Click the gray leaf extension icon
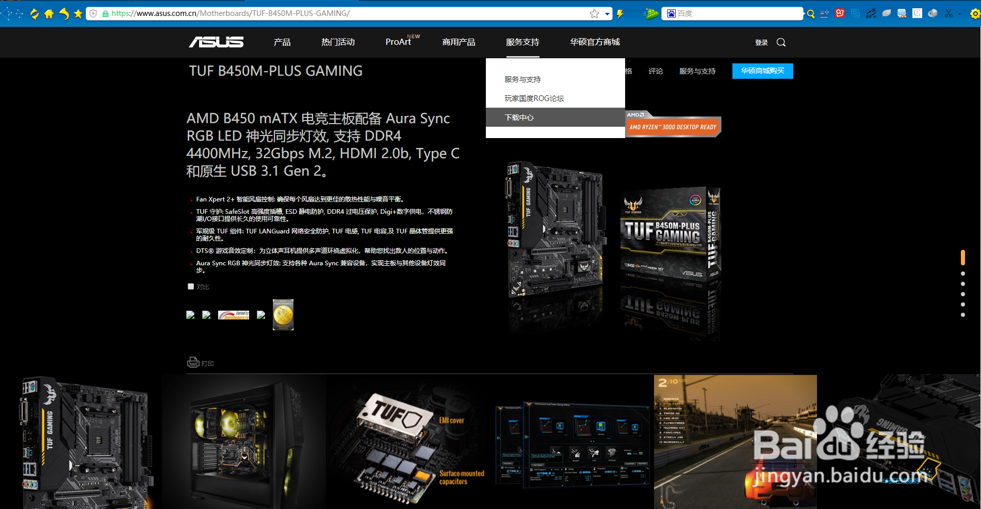 [x=886, y=13]
